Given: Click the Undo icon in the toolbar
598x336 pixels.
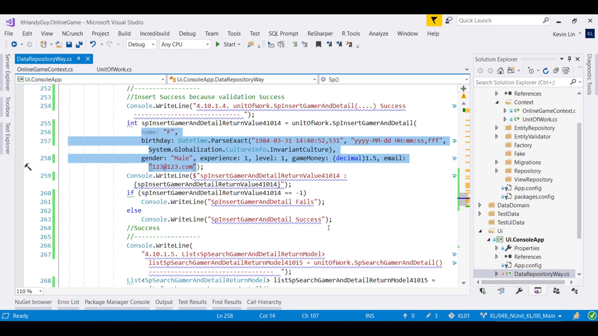Looking at the screenshot, I should (93, 44).
